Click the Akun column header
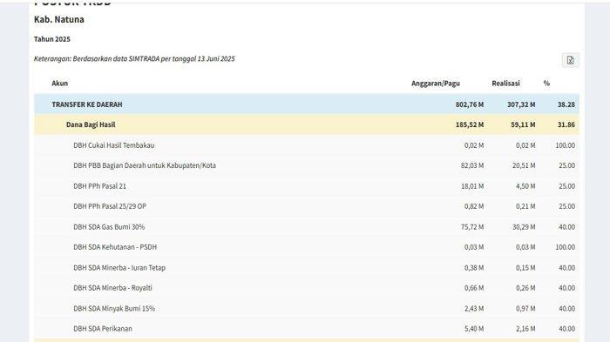Image resolution: width=610 pixels, height=342 pixels. point(59,84)
